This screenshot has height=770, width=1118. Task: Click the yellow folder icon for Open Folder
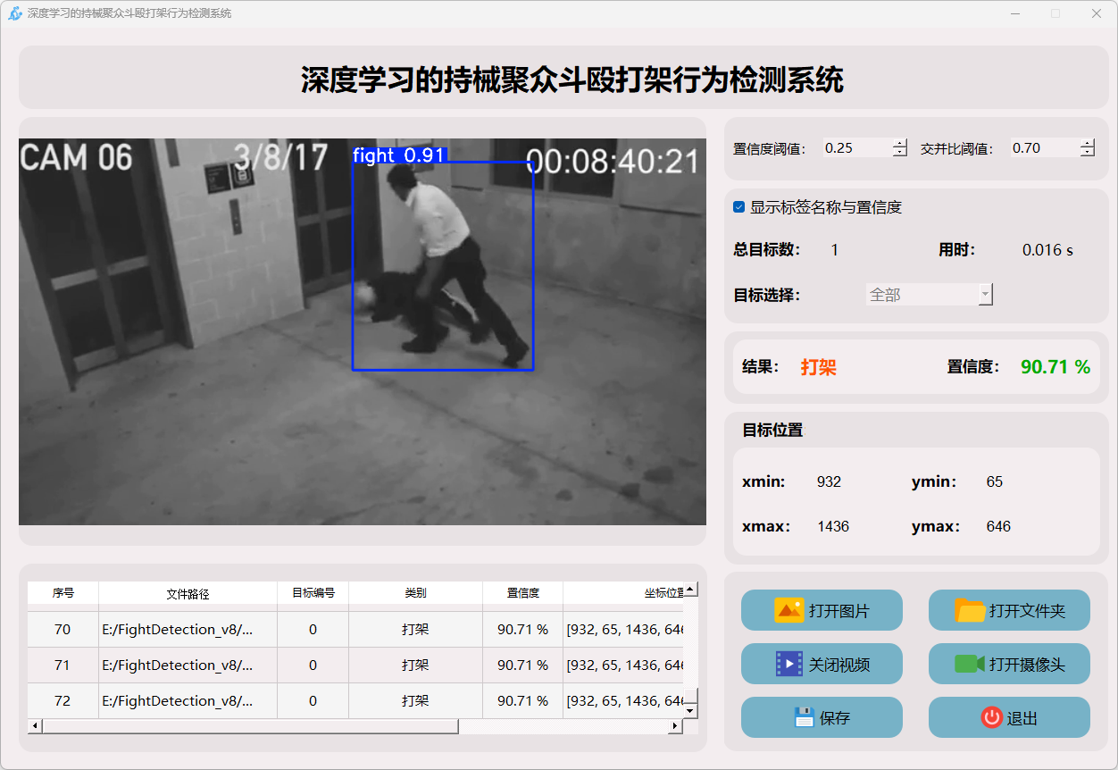970,611
